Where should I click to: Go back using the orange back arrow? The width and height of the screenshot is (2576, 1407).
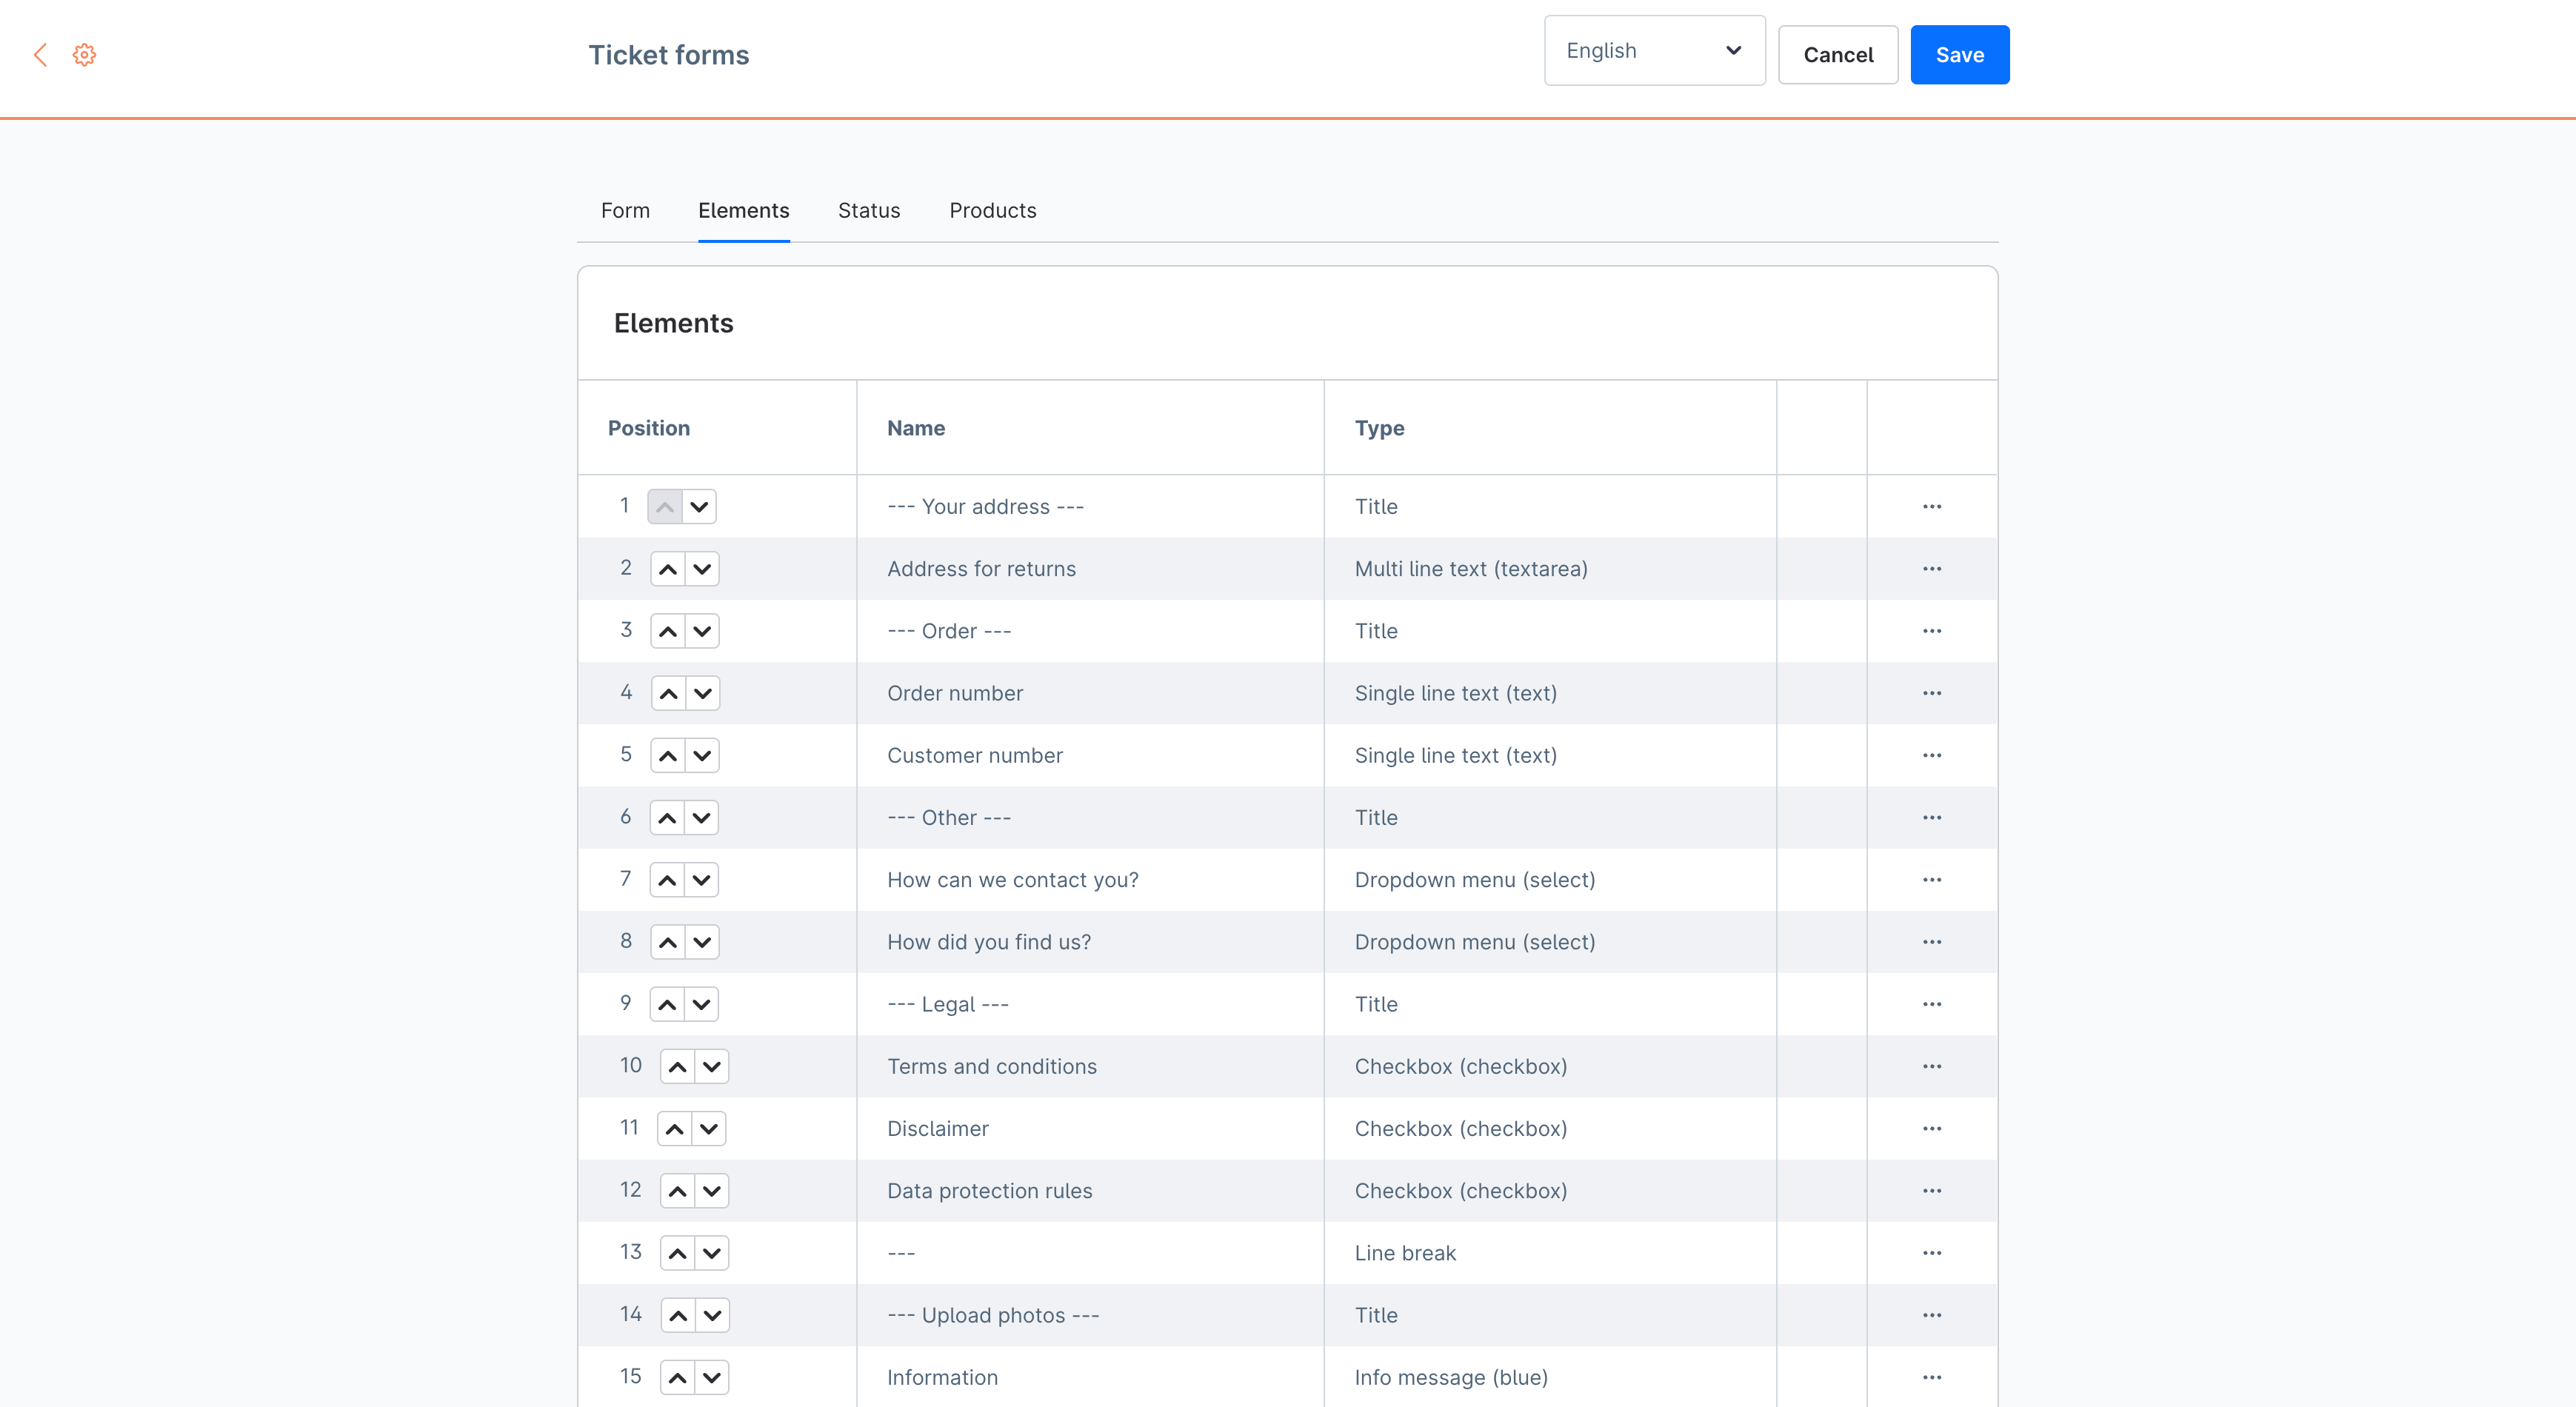pyautogui.click(x=40, y=55)
